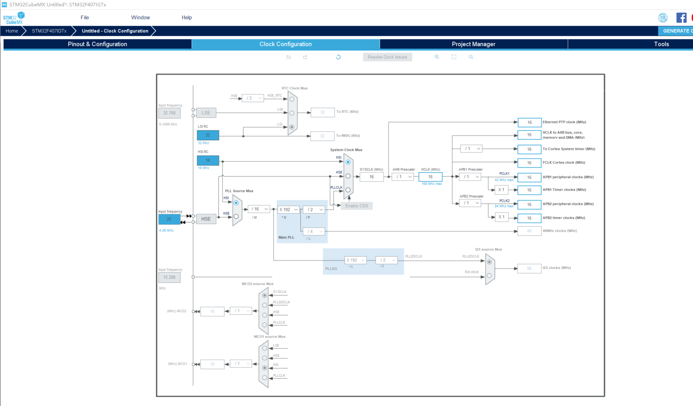Image resolution: width=693 pixels, height=406 pixels.
Task: Click the STM32CubeMX window title icon
Action: [4, 4]
